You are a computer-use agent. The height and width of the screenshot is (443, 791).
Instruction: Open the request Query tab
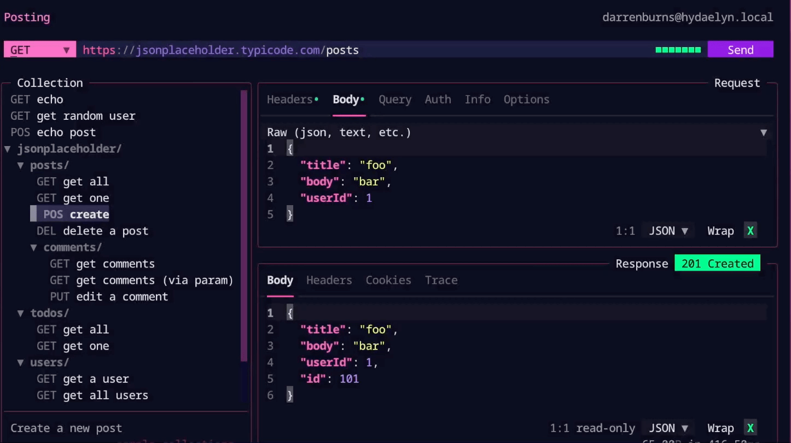click(x=394, y=100)
